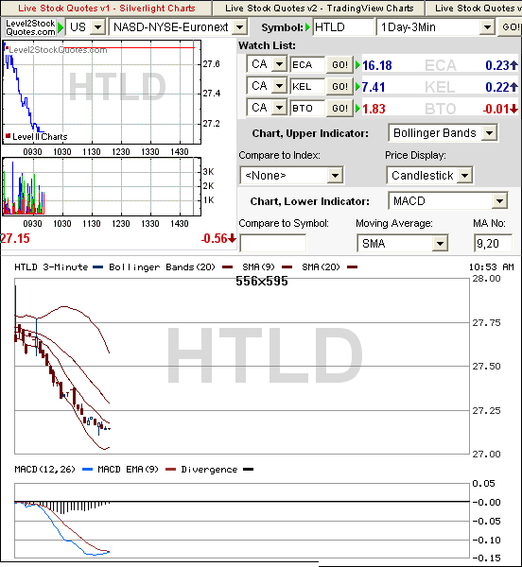The width and height of the screenshot is (522, 567).
Task: Open the Live Stock Quotes v1 Silverlight Charts tab
Action: click(106, 8)
